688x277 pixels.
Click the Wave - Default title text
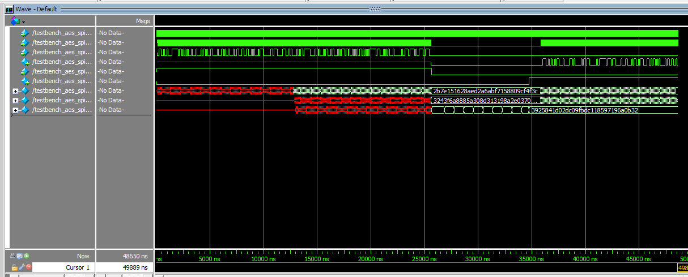pos(37,9)
